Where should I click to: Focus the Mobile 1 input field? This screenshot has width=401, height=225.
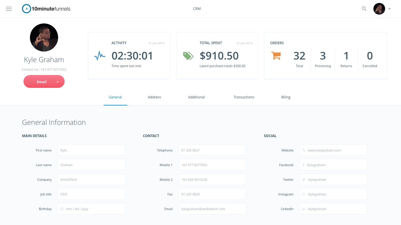pos(212,165)
